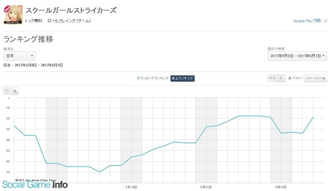The image size is (328, 191).
Task: Click the calendar icon by date range label
Action: (x=270, y=49)
